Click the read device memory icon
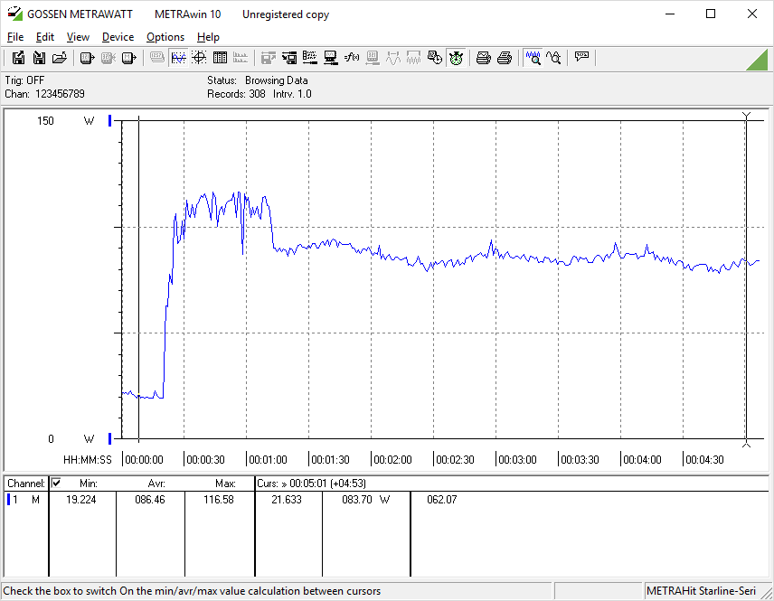This screenshot has width=774, height=601. (128, 58)
